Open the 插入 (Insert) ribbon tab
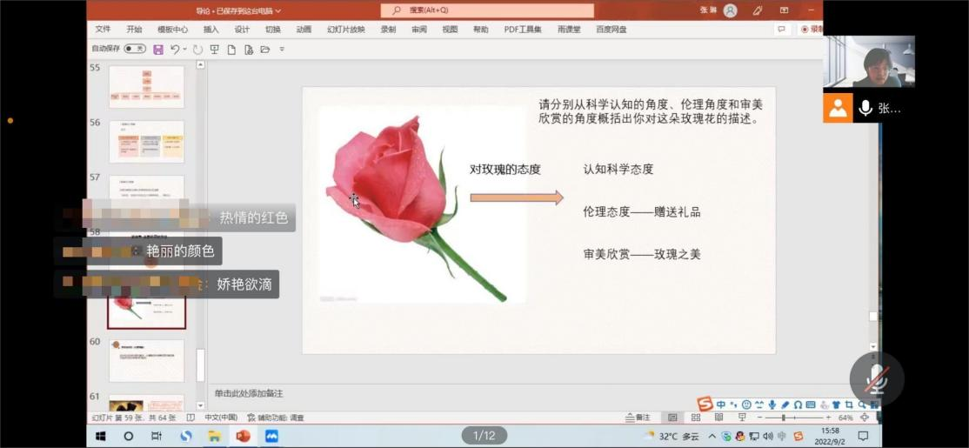969x448 pixels. [211, 30]
